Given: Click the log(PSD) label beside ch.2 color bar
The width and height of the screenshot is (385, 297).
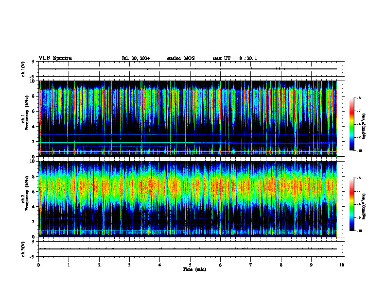Looking at the screenshot, I should click(x=364, y=206).
